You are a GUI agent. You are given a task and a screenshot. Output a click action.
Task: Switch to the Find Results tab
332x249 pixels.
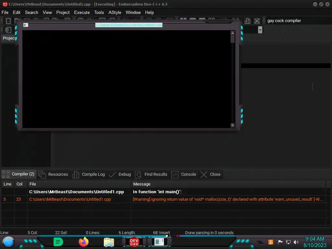pos(151,174)
